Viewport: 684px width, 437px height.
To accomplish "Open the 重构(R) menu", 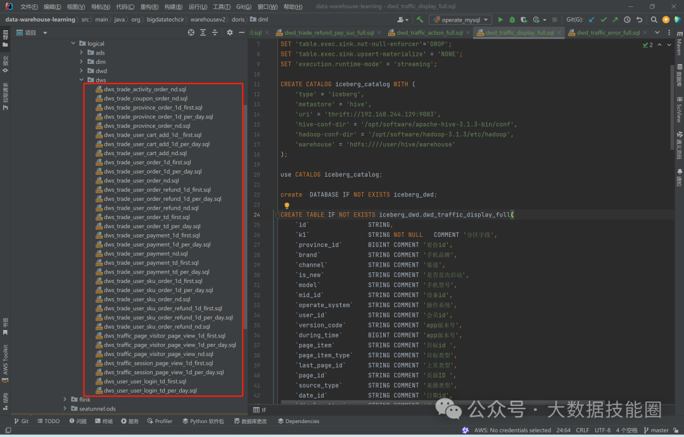I will pyautogui.click(x=149, y=6).
